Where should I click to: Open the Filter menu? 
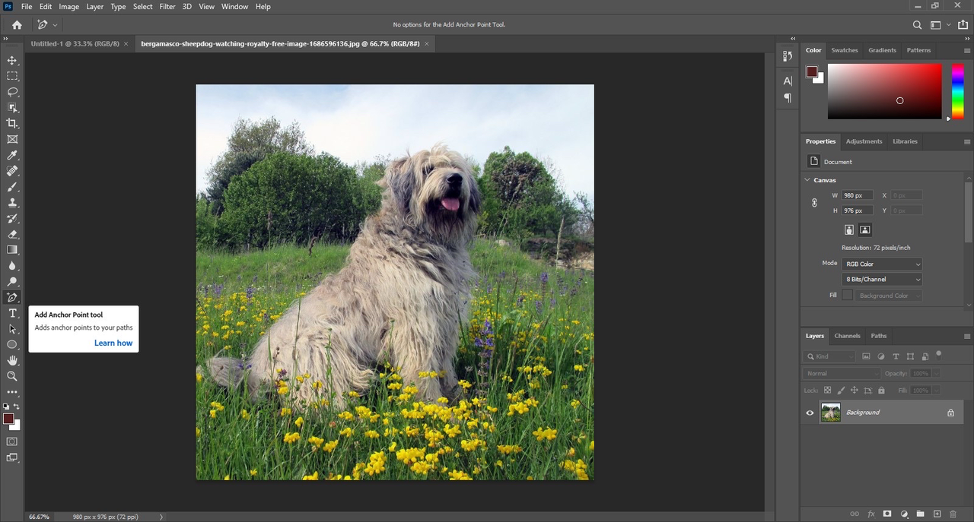167,6
